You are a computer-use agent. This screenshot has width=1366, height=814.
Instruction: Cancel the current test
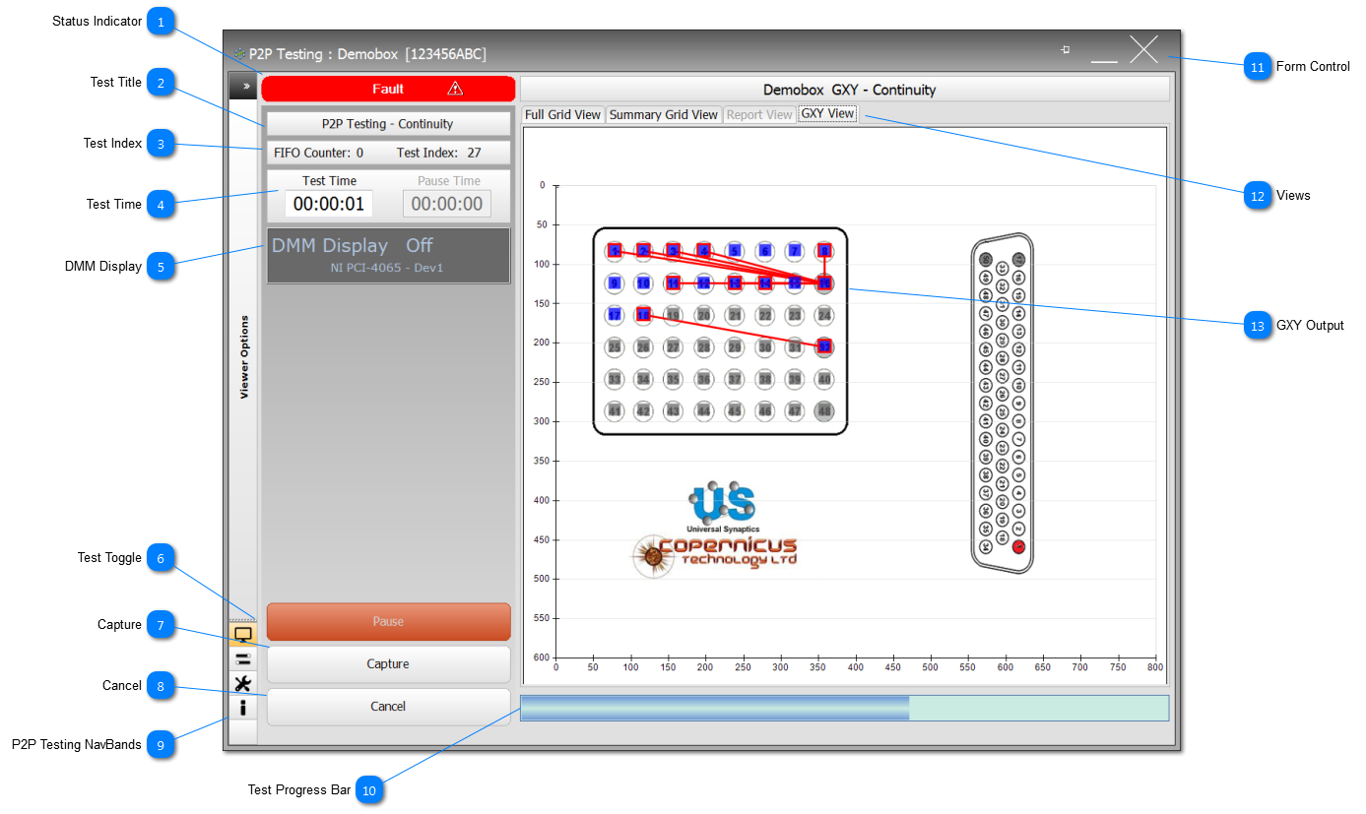point(388,707)
